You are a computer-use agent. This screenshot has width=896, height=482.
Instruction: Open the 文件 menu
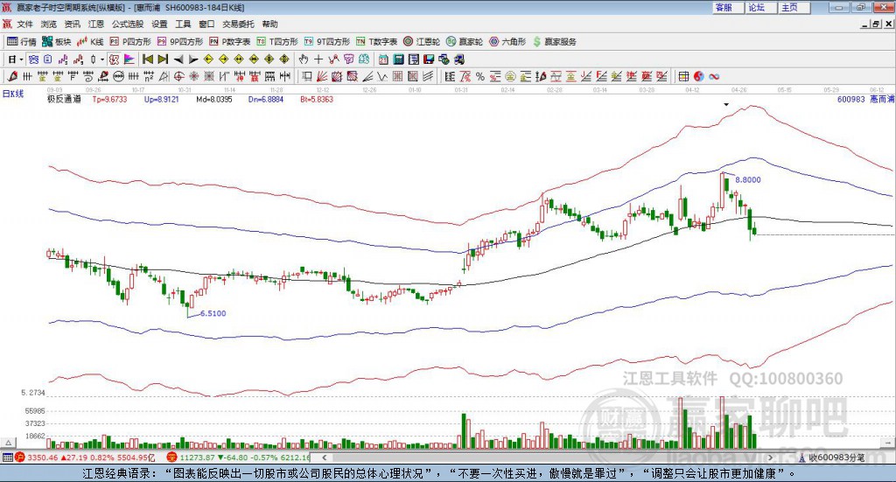click(25, 24)
